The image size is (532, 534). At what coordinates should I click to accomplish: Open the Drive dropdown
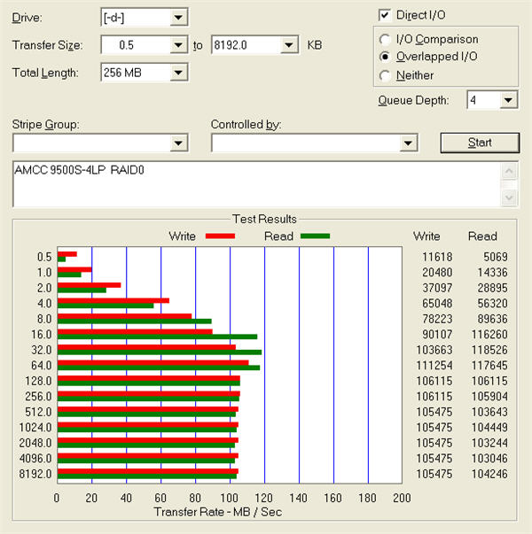tap(178, 17)
